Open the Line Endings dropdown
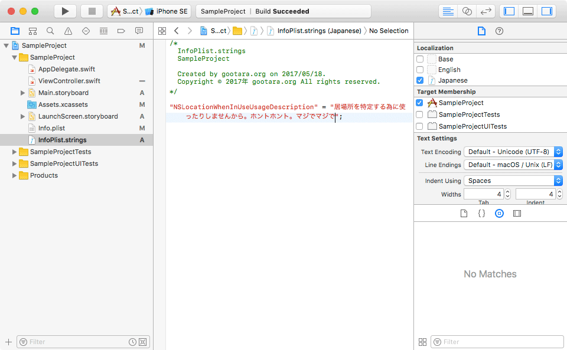 click(x=513, y=165)
